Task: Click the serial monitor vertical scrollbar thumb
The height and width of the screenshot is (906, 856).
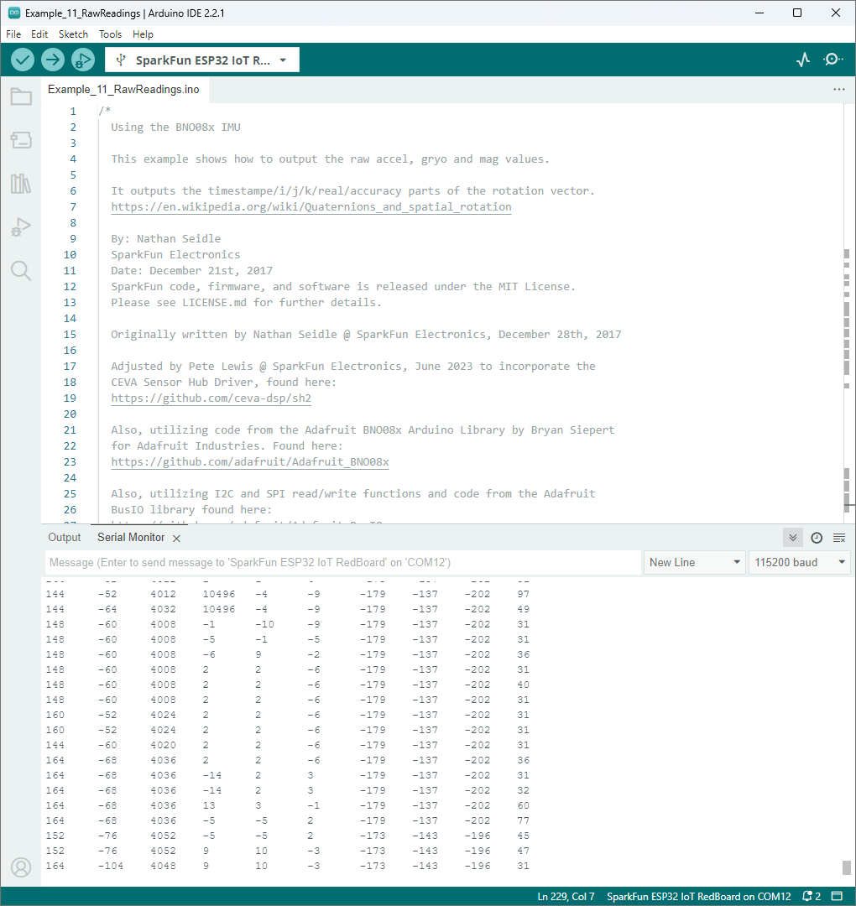Action: [846, 867]
